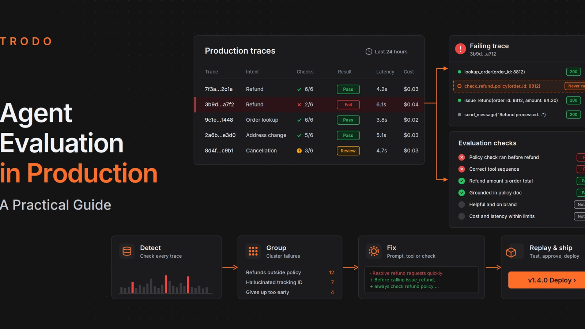Click the clock icon beside Last 24 hours
The image size is (585, 329).
369,52
